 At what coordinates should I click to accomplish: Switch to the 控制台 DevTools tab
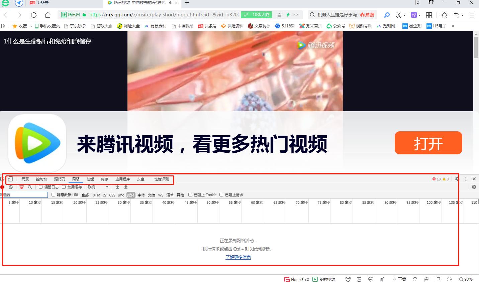tap(41, 179)
